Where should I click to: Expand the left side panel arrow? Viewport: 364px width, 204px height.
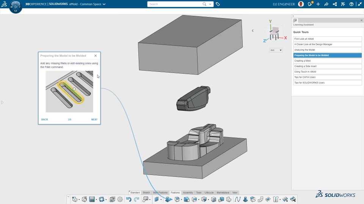(x=2, y=102)
